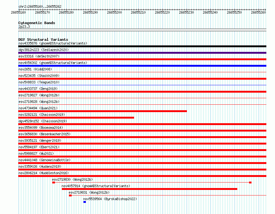The width and height of the screenshot is (275, 214).
Task: Click nsv5584197 (Ebert2021) label
Action: click(x=39, y=147)
